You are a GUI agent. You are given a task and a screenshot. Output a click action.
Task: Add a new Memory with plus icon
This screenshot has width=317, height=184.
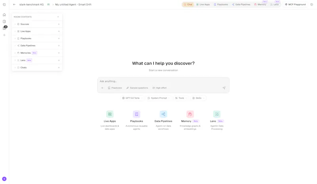coord(59,53)
